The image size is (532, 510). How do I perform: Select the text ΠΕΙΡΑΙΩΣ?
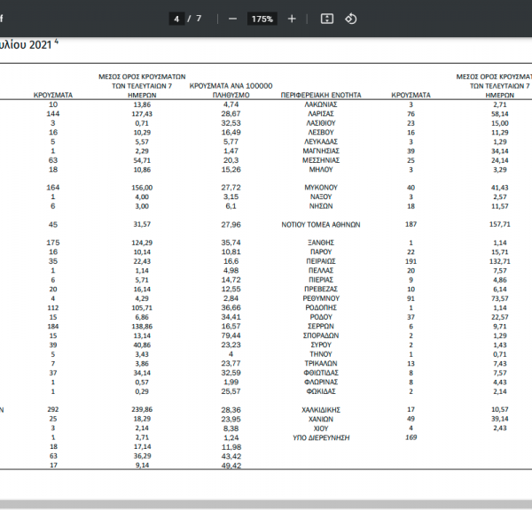click(x=321, y=261)
